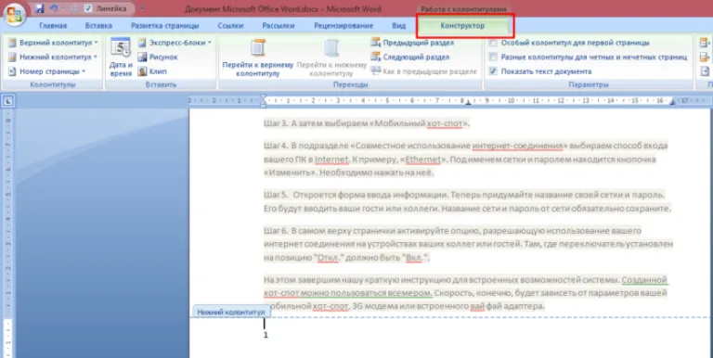Click the footer position icon at the ribbon's right edge
This screenshot has height=358, width=713.
click(x=706, y=58)
